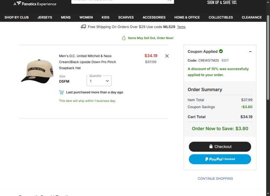Open the Shop By Club menu

coord(16,17)
